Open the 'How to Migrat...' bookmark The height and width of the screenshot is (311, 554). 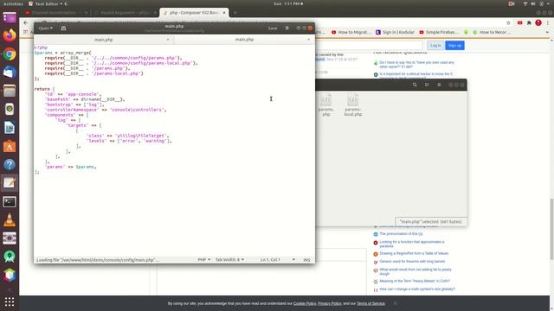[x=351, y=32]
